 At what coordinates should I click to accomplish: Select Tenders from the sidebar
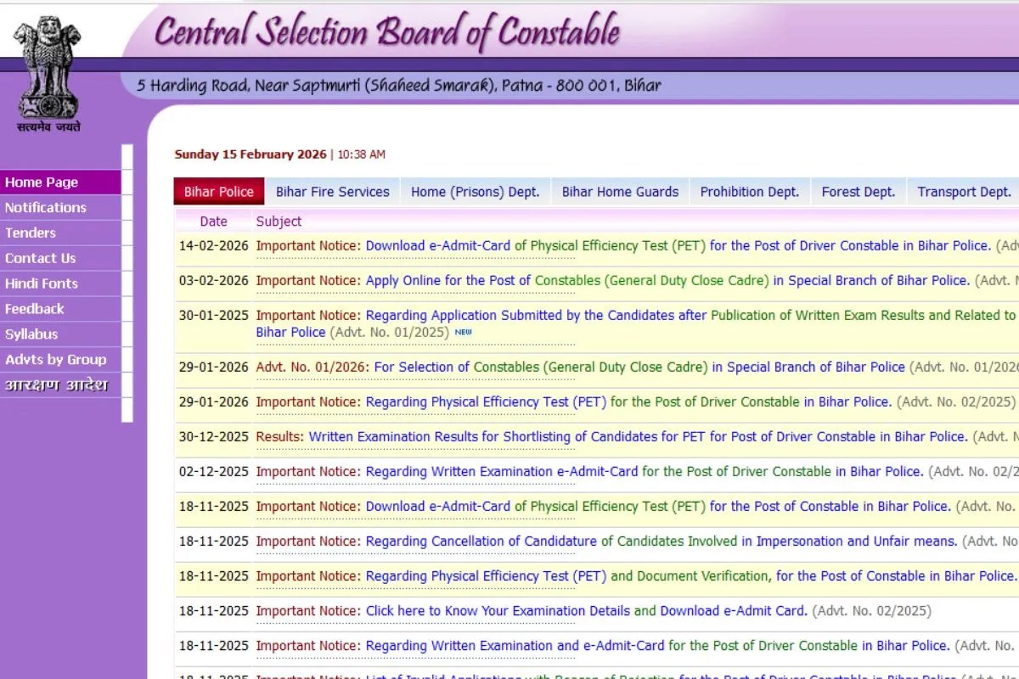[31, 233]
